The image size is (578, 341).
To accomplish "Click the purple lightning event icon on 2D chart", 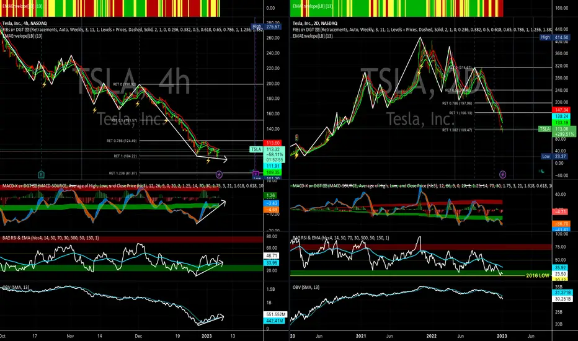I will pos(502,174).
